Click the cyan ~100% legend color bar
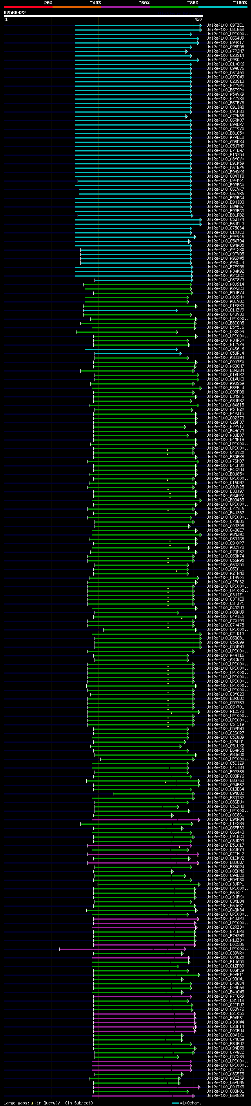The width and height of the screenshot is (251, 1106). (223, 7)
